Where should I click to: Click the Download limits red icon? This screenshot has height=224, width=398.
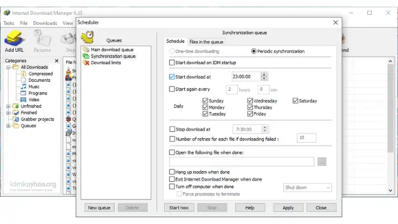(86, 63)
